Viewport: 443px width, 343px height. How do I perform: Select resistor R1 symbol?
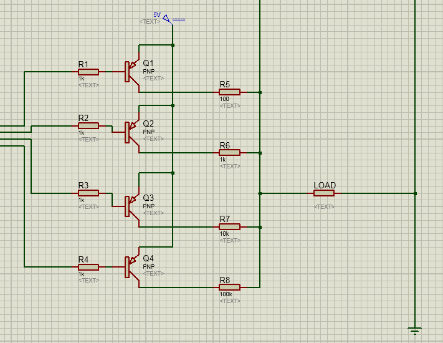click(x=88, y=72)
